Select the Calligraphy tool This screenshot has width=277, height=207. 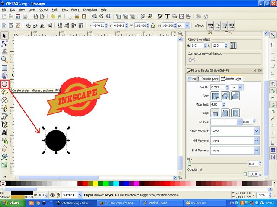[x=4, y=124]
